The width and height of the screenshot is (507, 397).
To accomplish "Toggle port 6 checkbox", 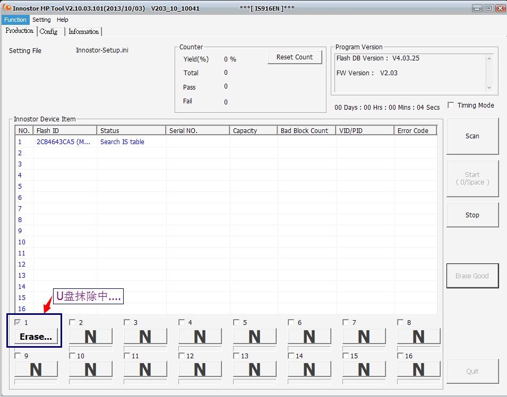I will [291, 322].
